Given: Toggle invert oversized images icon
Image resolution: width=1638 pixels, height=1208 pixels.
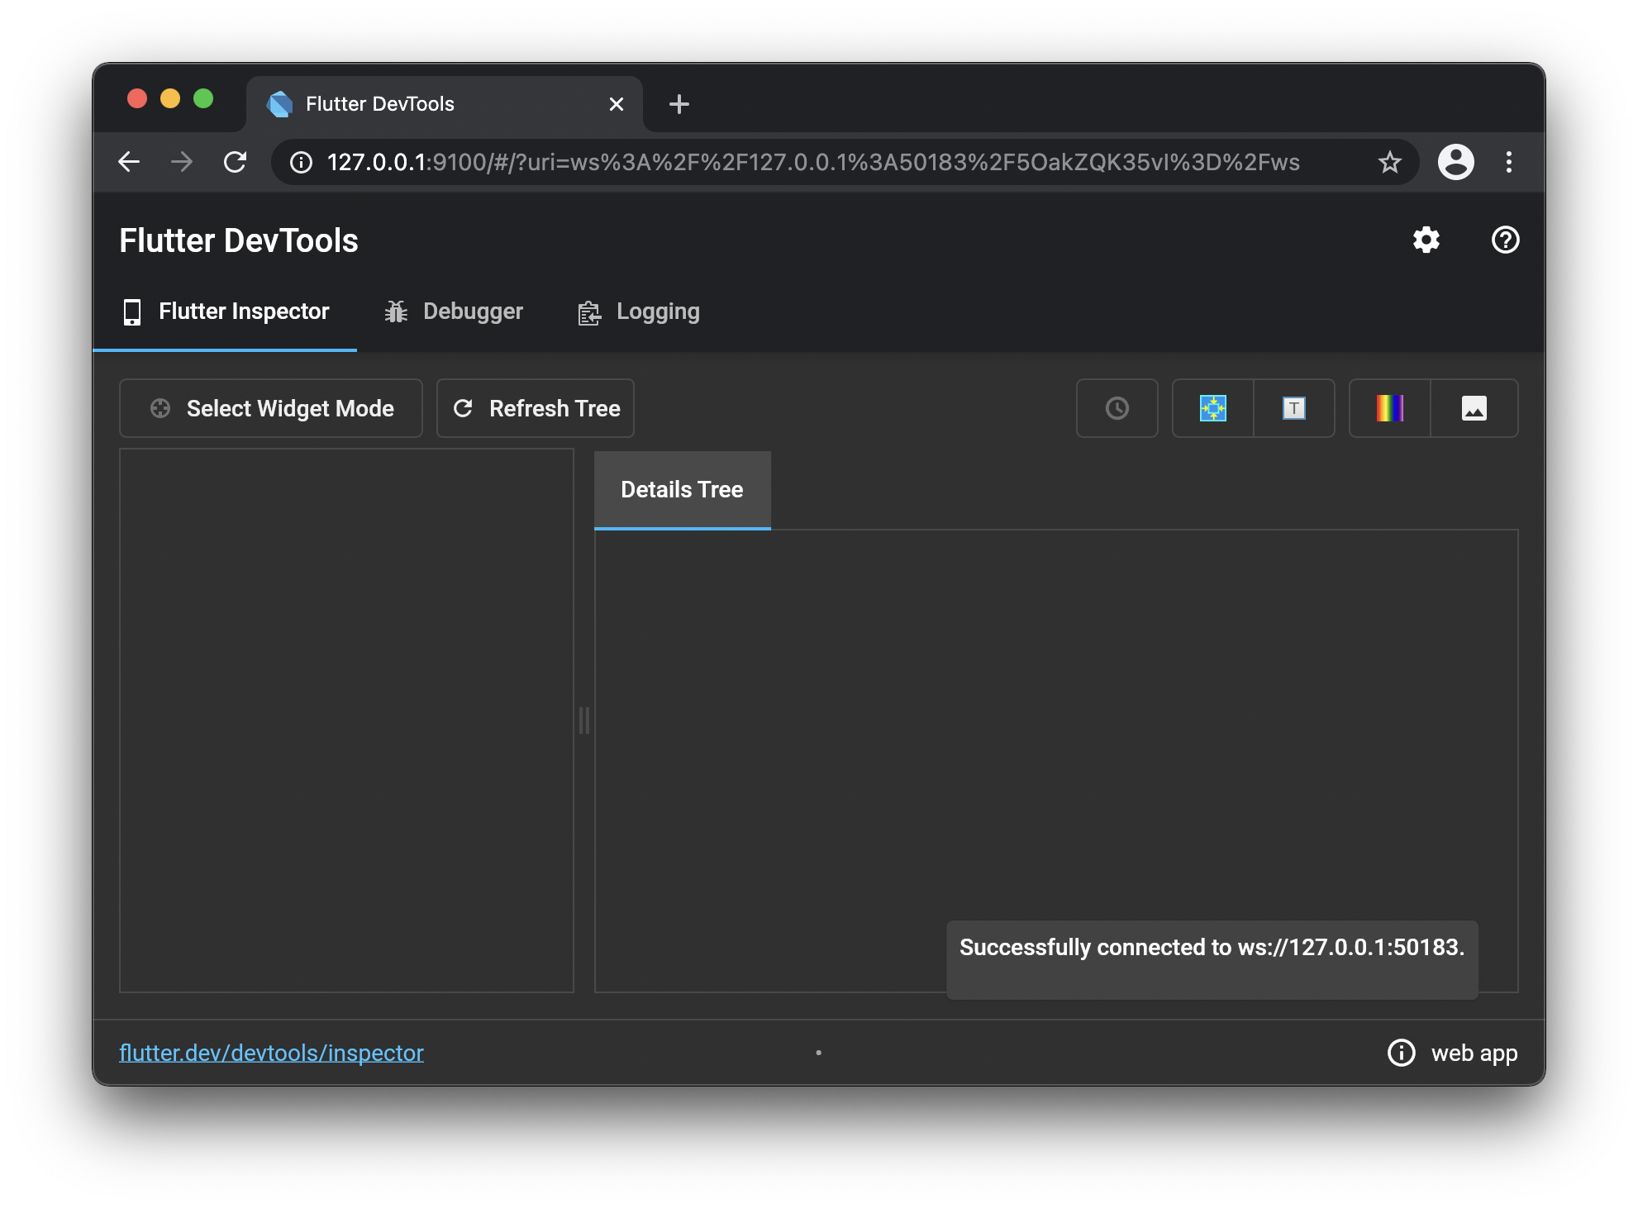Looking at the screenshot, I should [x=1474, y=408].
